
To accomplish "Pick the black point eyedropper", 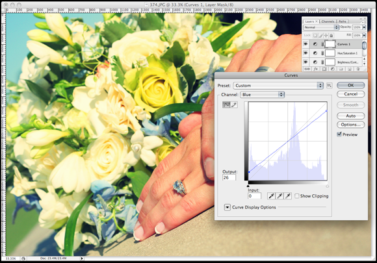I will 271,196.
